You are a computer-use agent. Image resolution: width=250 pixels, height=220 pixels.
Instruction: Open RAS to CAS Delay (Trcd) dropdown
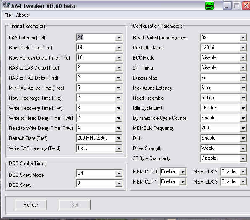(x=119, y=68)
